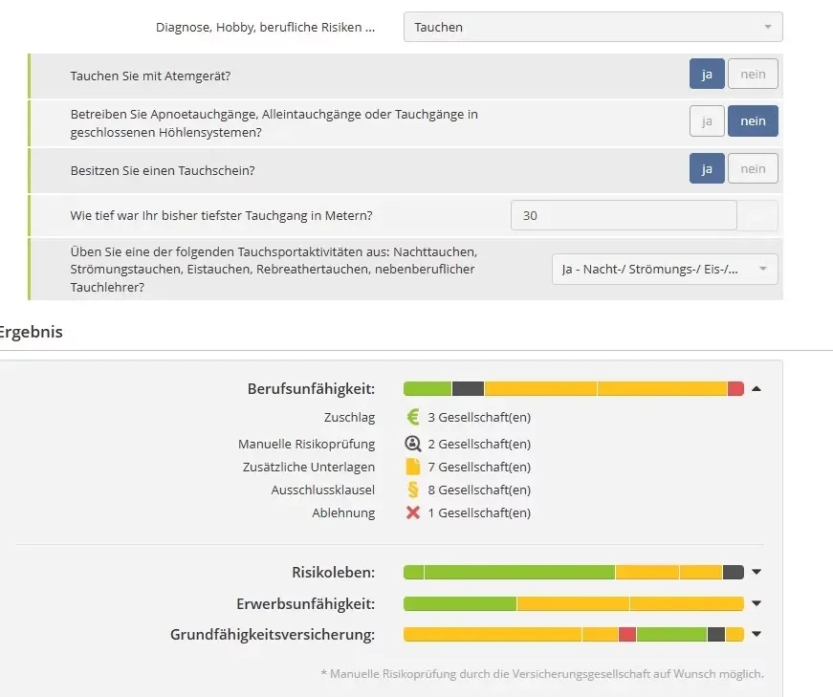This screenshot has width=833, height=697.
Task: Expand the Grundfähigkeitsversicherung result details
Action: (x=756, y=634)
